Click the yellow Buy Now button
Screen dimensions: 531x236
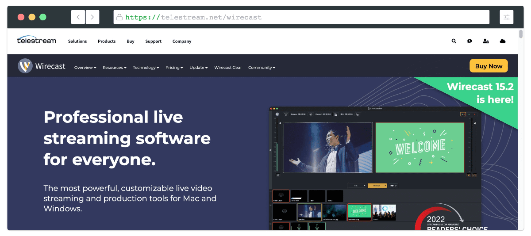click(x=489, y=66)
